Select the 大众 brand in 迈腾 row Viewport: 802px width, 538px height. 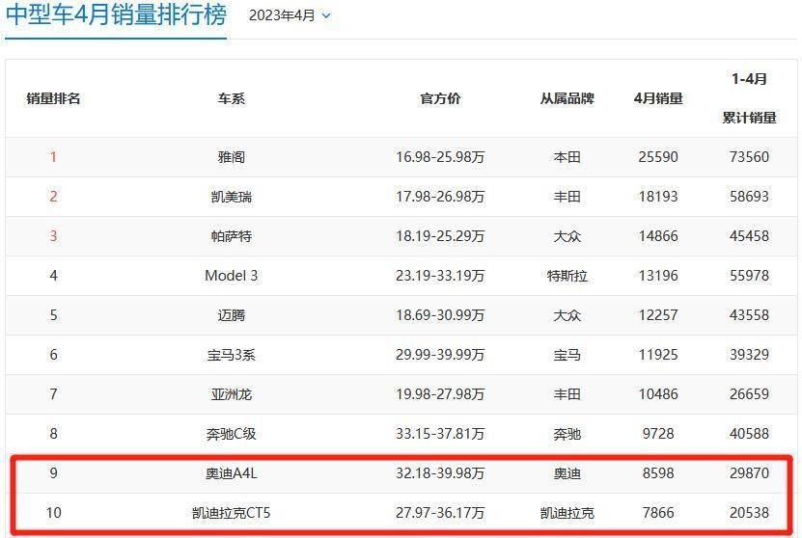point(567,314)
